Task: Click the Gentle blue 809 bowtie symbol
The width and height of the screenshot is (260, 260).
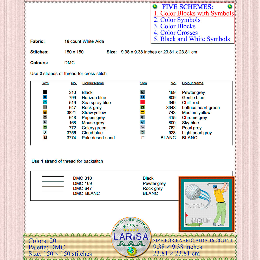Action: pos(142,97)
